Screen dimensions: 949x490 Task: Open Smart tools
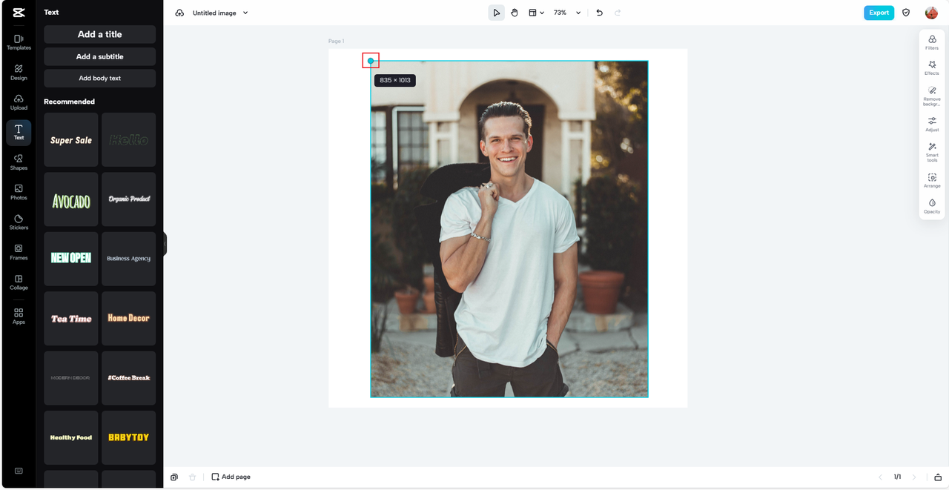932,152
